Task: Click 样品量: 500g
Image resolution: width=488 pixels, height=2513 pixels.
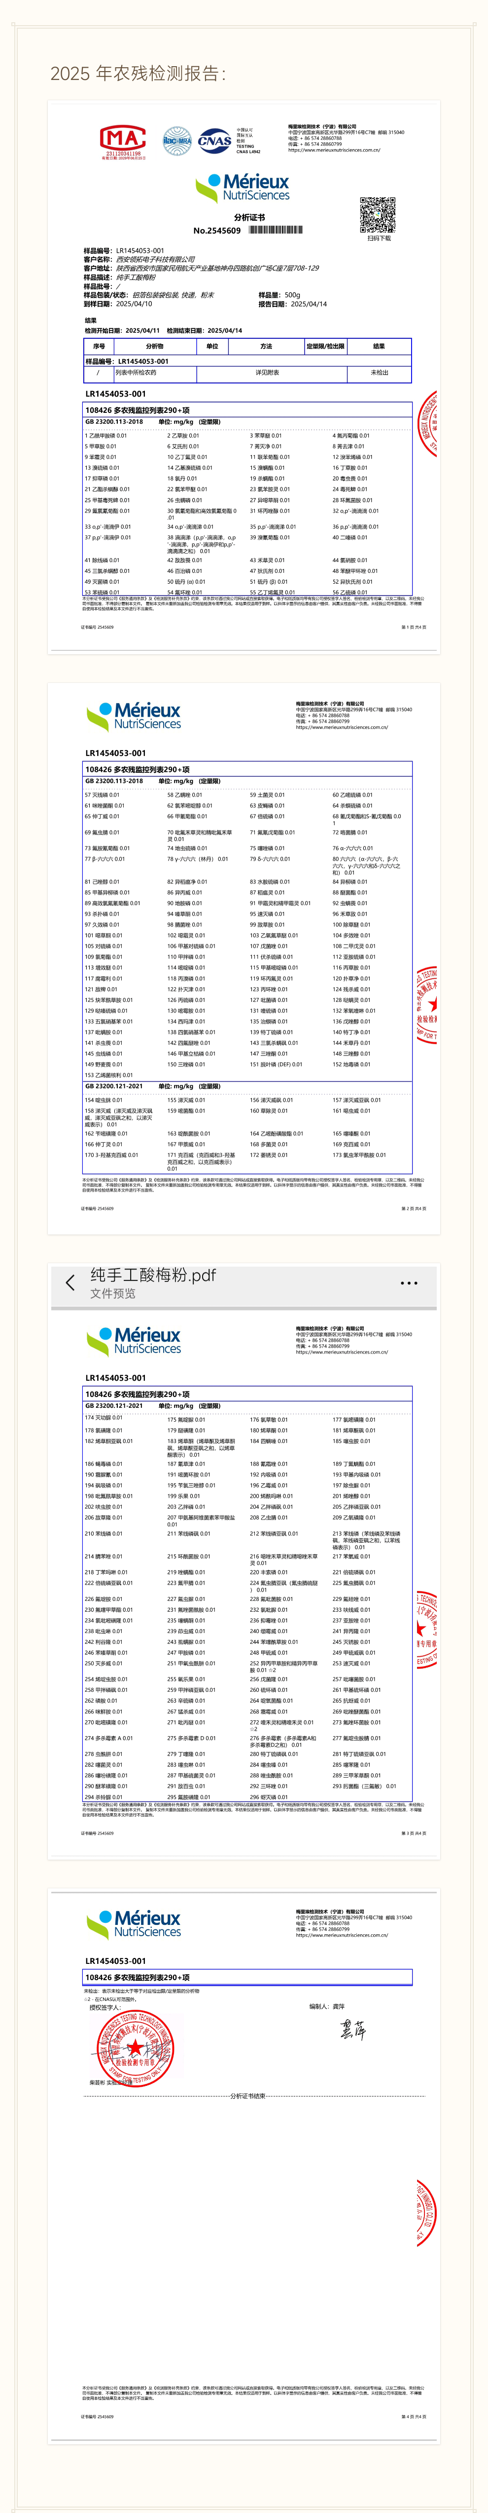Action: point(279,295)
